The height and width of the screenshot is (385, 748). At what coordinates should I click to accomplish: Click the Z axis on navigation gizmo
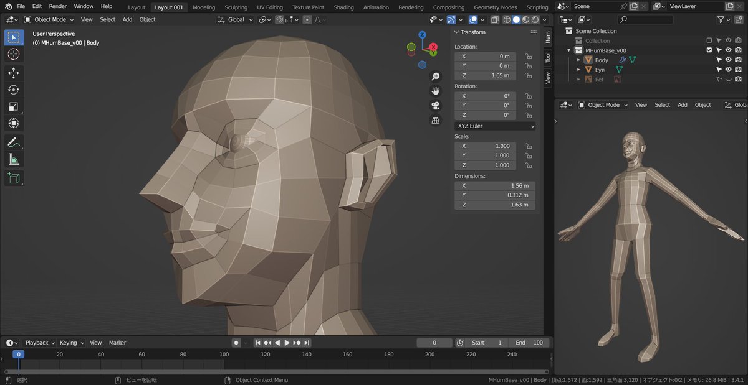pos(422,35)
